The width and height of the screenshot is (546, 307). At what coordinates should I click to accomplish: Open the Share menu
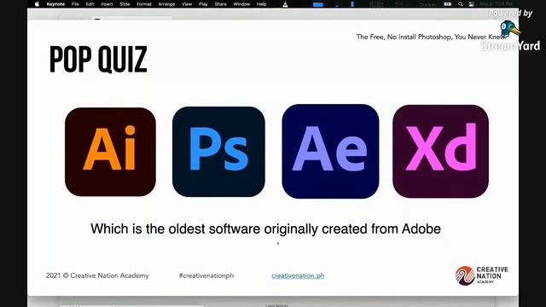point(220,4)
